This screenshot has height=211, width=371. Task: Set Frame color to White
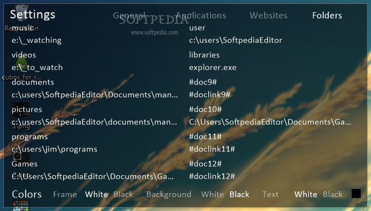pos(97,194)
